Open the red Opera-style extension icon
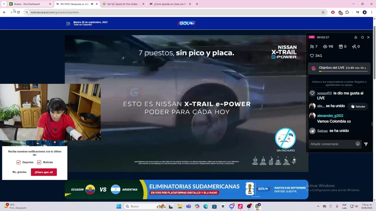 point(333,12)
